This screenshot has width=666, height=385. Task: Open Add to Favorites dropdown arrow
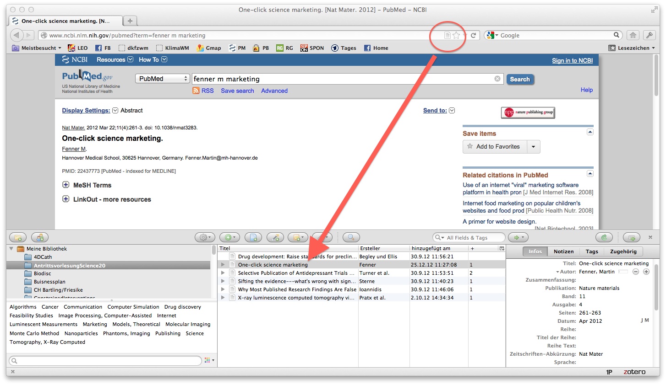(x=533, y=147)
